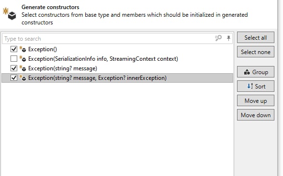Screen dimensions: 283x176
Task: Click the constructor icon beside Exception()
Action: click(23, 49)
